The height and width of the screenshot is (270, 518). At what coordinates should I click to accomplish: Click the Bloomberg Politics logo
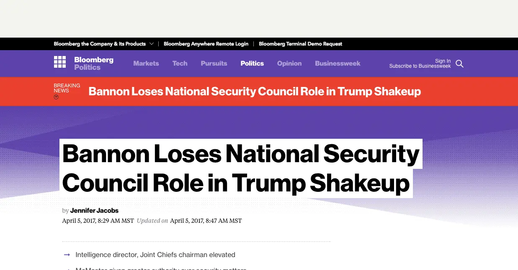click(x=94, y=64)
